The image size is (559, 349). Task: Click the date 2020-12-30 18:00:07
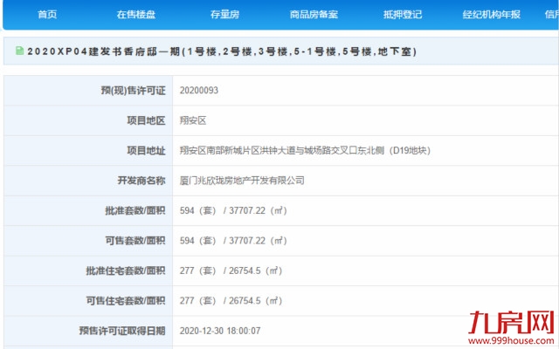(x=220, y=331)
